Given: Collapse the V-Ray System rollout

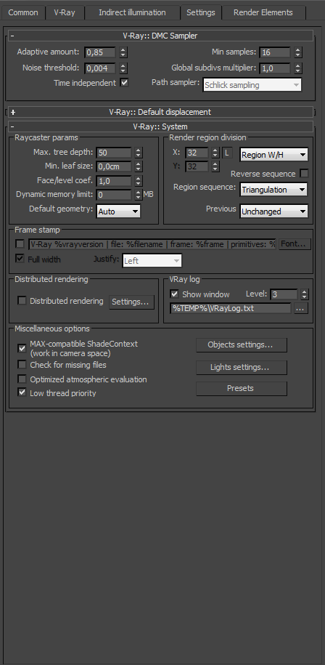Looking at the screenshot, I should point(160,126).
